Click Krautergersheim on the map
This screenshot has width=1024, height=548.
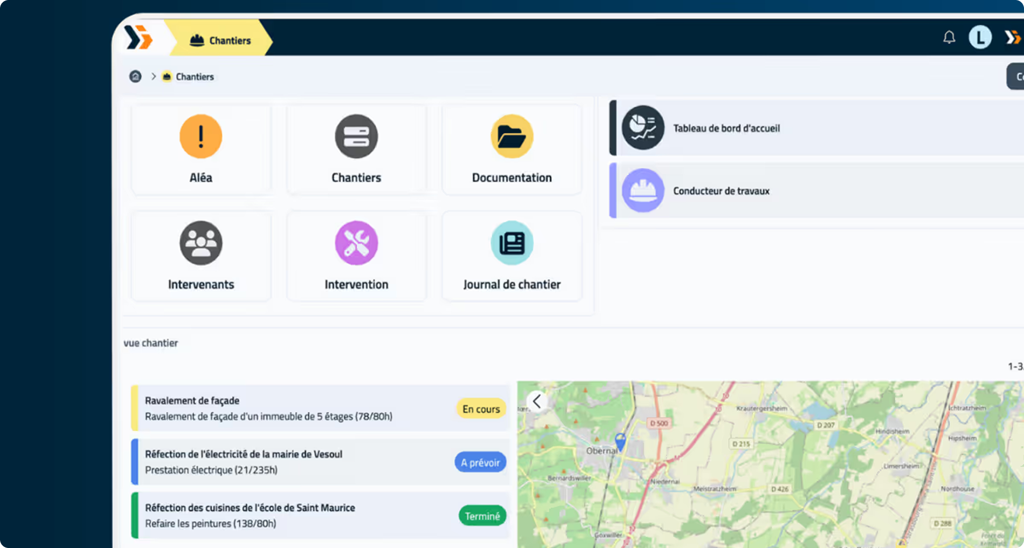coord(762,409)
